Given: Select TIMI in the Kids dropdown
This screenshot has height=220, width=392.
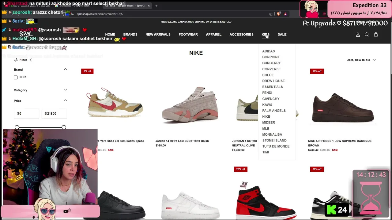Looking at the screenshot, I should pos(266,152).
